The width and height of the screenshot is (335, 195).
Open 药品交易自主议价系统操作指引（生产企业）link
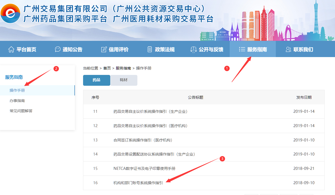tap(150, 111)
